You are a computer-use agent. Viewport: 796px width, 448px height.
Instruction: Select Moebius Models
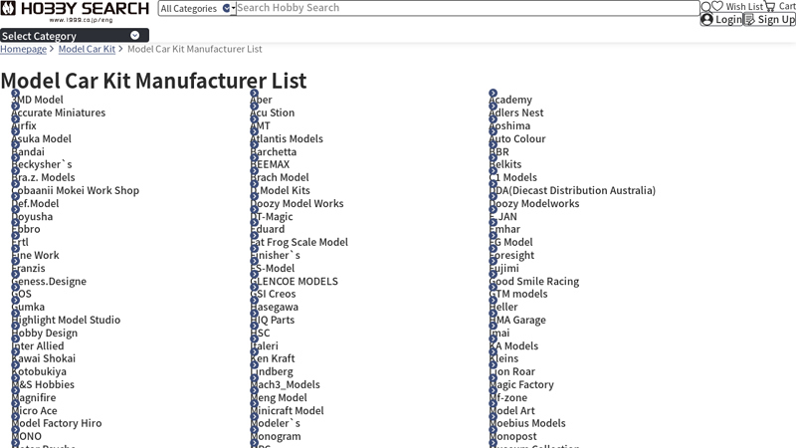point(527,423)
